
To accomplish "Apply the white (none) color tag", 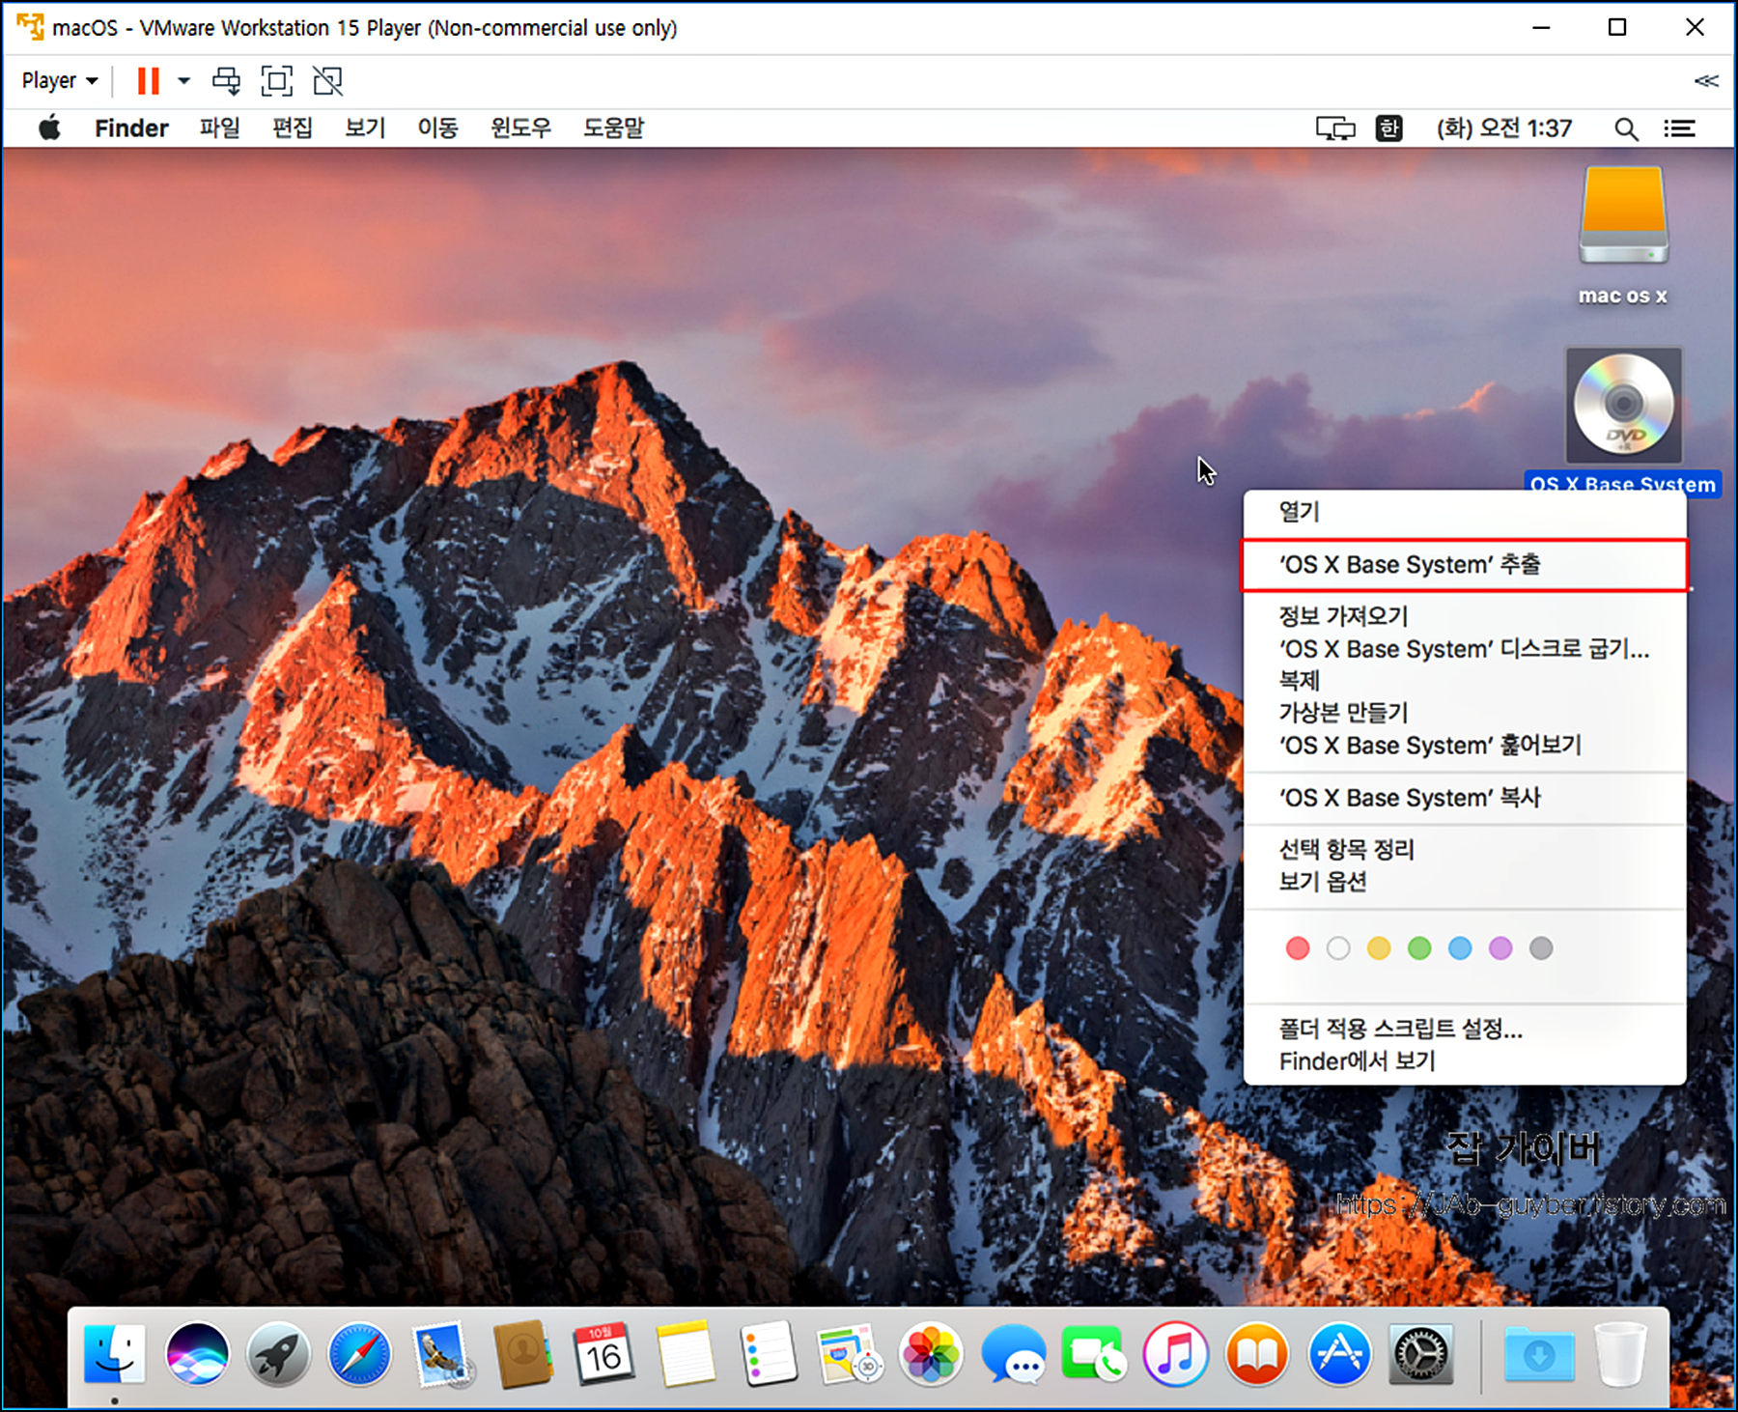I will (1338, 948).
